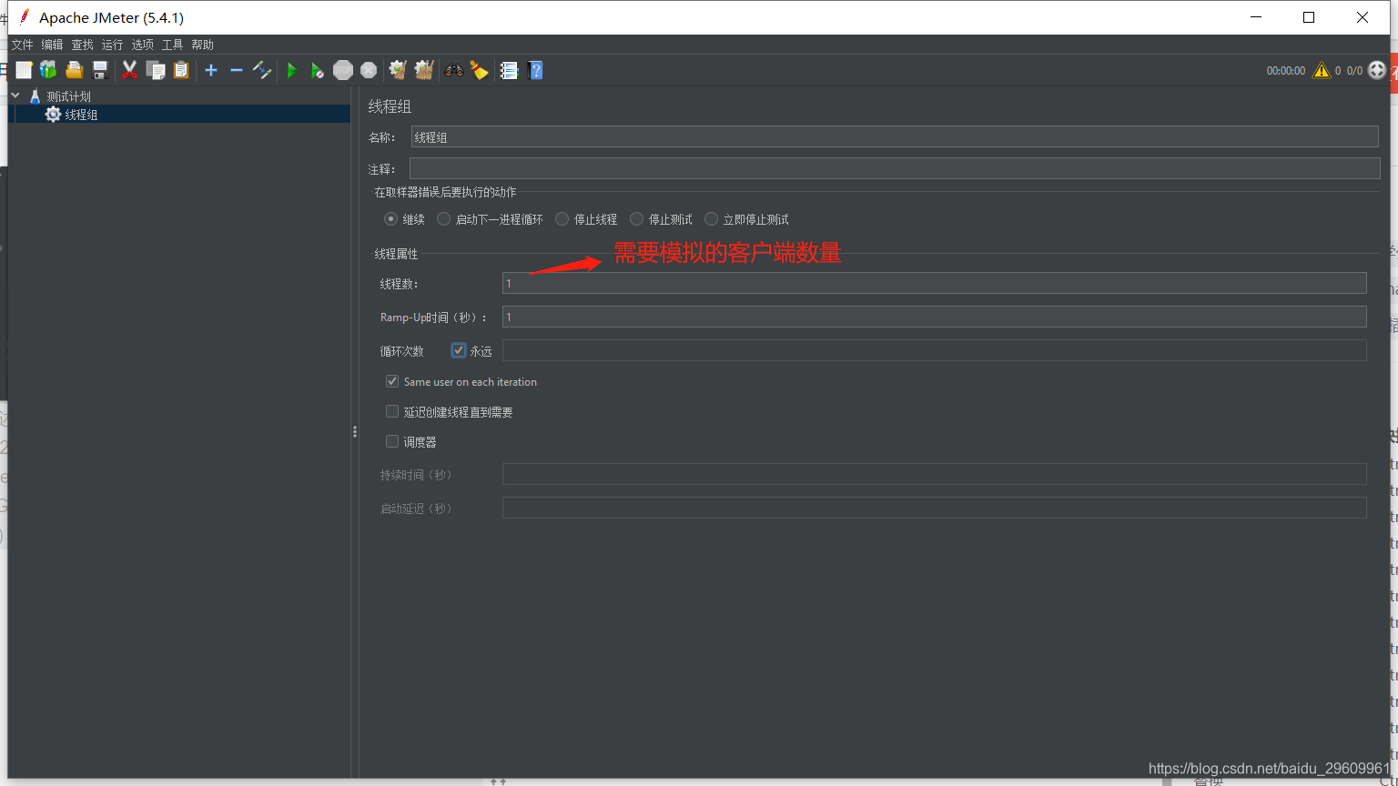The width and height of the screenshot is (1398, 786).
Task: Stop the running test using the stop sign icon
Action: (x=343, y=70)
